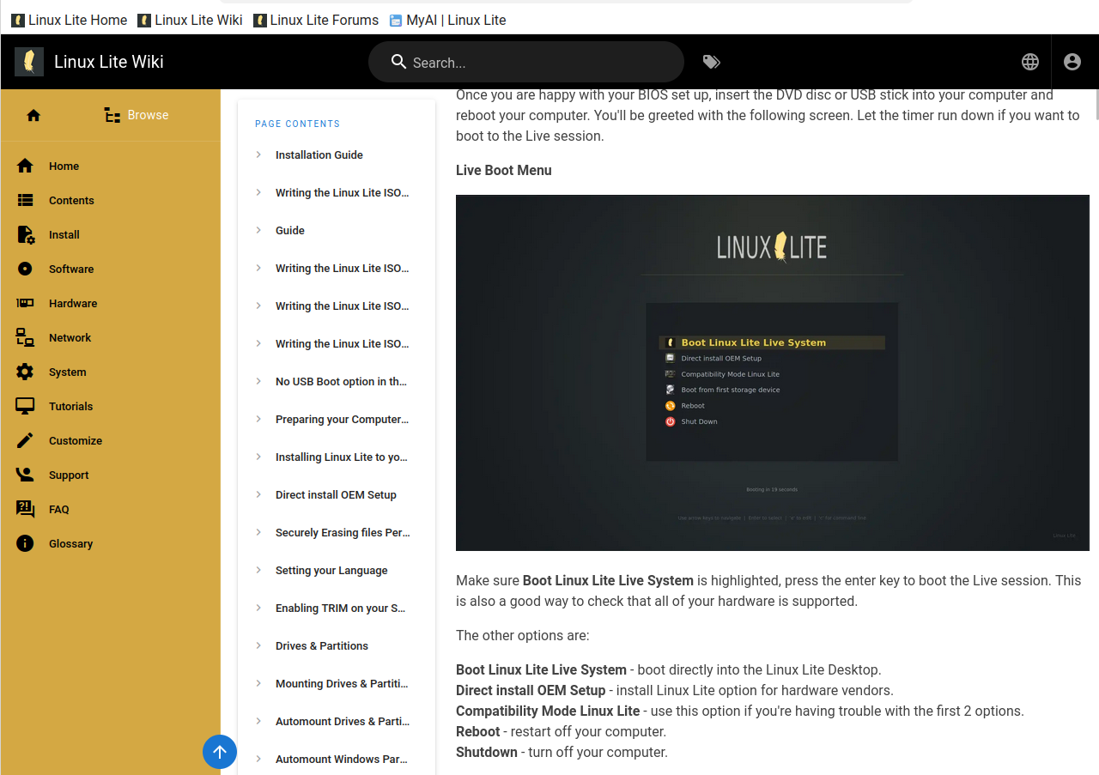
Task: Expand the Installing Linux Lite entry
Action: pyautogui.click(x=337, y=457)
